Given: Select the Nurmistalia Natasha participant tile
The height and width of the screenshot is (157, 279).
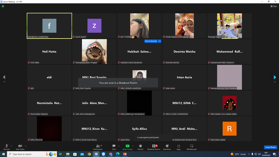Looking at the screenshot, I should [x=49, y=103].
